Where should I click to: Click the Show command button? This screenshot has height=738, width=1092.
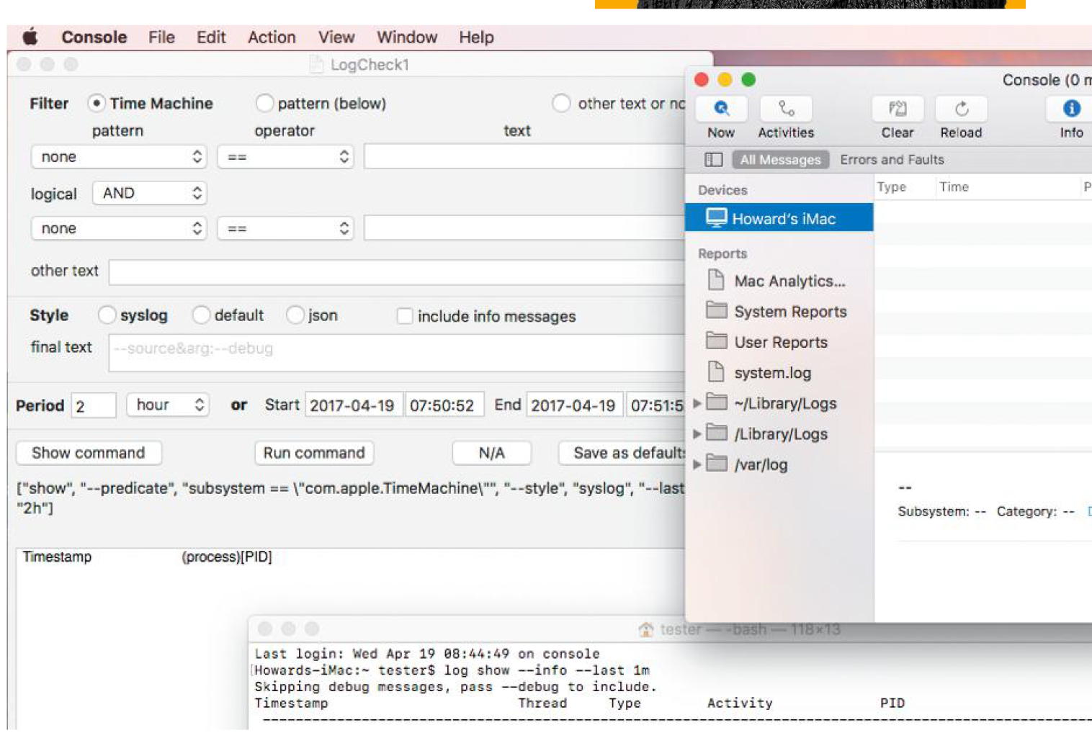(x=89, y=453)
